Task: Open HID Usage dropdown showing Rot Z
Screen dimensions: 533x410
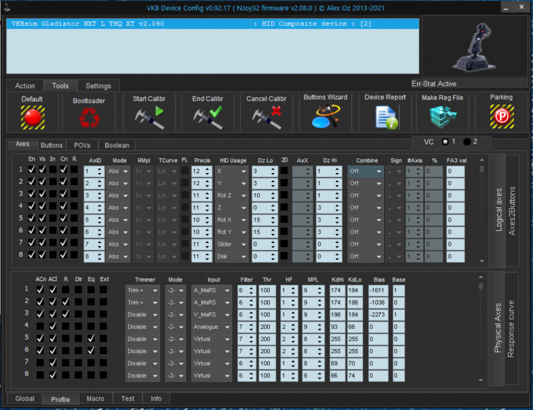Action: point(232,195)
